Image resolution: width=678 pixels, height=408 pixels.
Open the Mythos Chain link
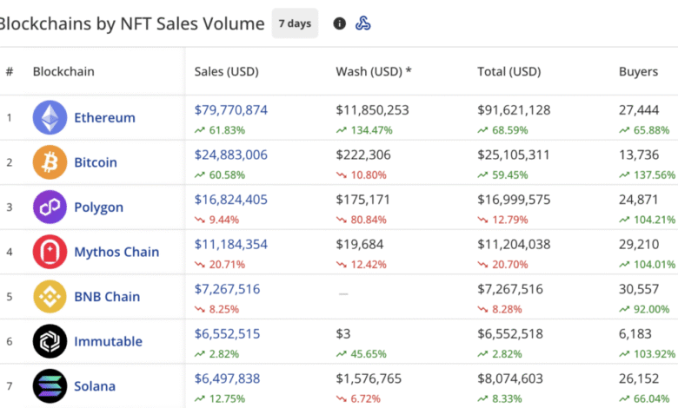coord(116,252)
